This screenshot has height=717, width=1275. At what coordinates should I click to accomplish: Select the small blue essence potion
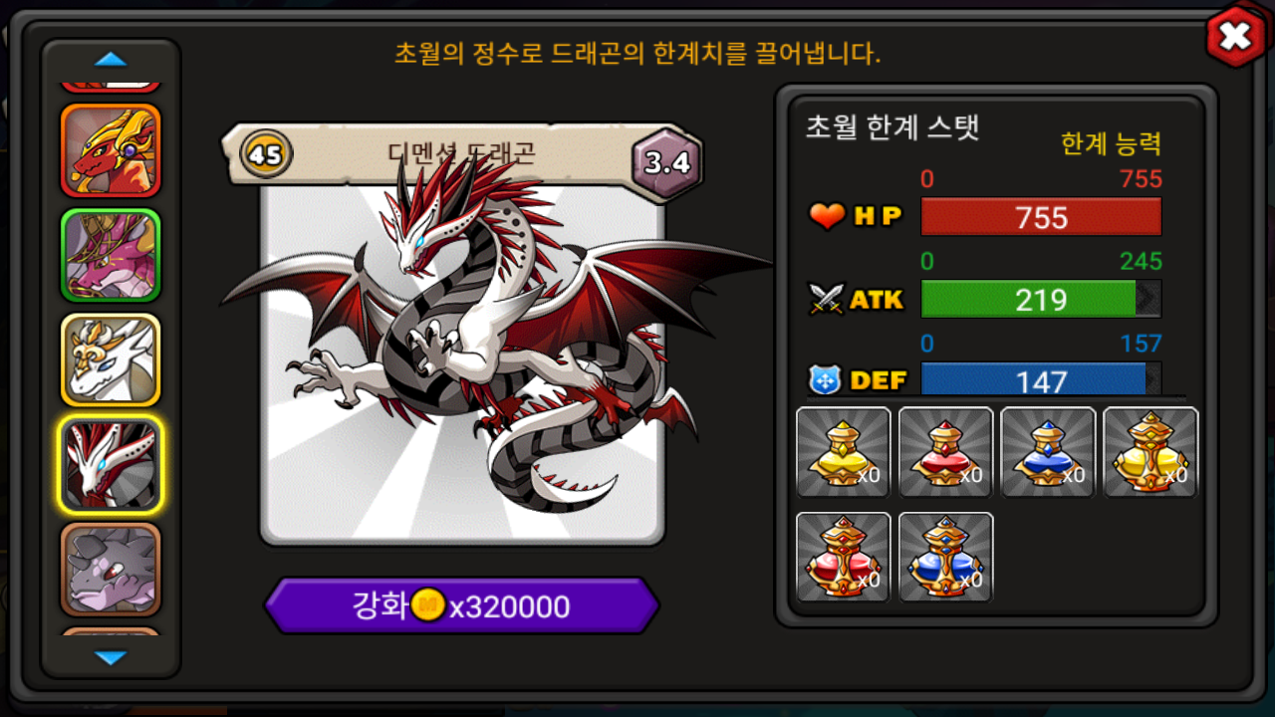pyautogui.click(x=1048, y=452)
